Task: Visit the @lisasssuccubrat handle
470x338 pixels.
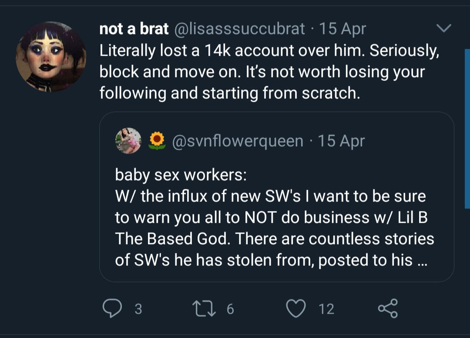Action: 240,29
